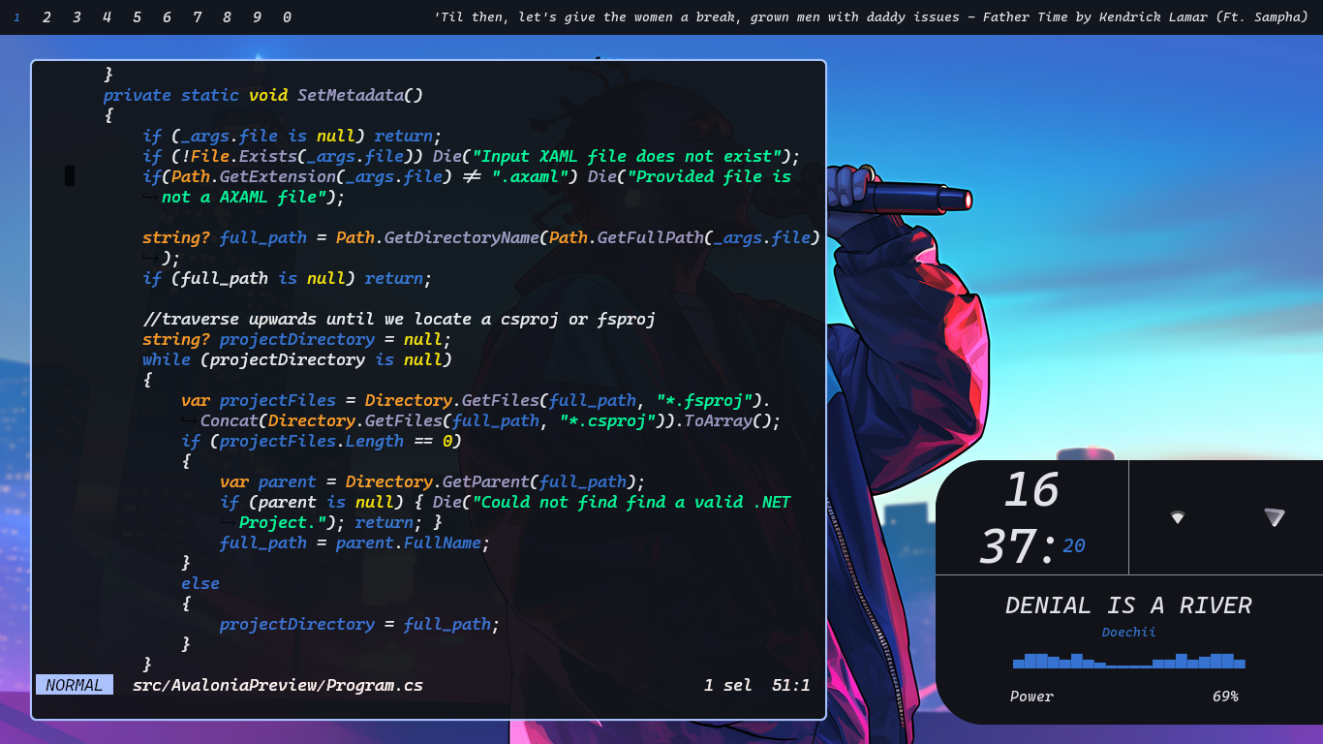Open workspace 9 from the workspace list

point(257,16)
